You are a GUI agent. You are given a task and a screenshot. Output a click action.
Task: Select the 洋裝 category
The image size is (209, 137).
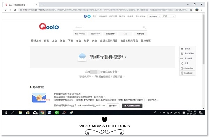pyautogui.click(x=62, y=41)
